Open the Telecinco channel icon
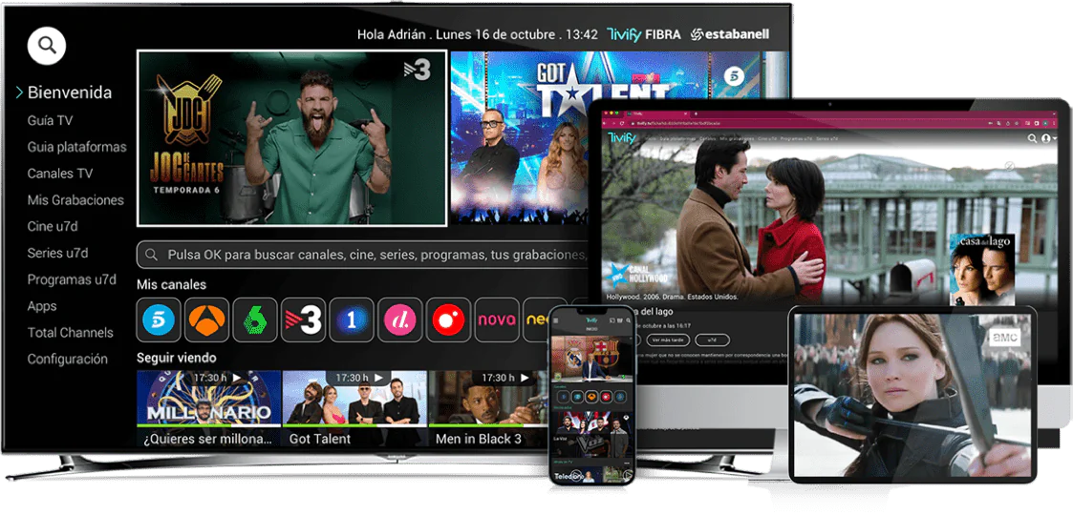The width and height of the screenshot is (1073, 515). [159, 320]
